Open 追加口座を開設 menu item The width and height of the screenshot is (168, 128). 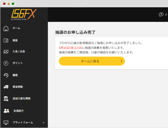(22, 98)
